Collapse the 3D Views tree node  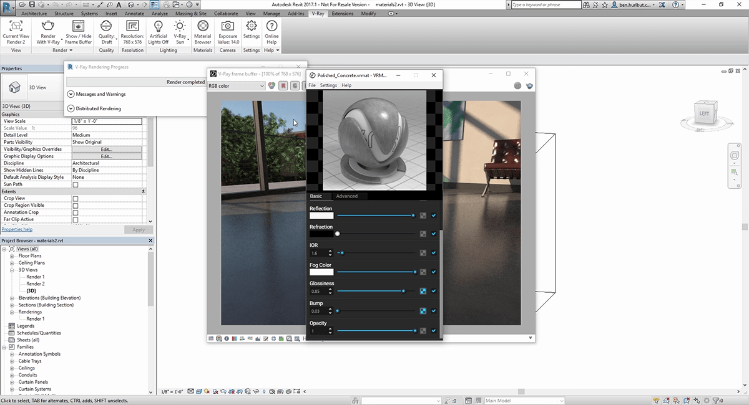coord(12,270)
